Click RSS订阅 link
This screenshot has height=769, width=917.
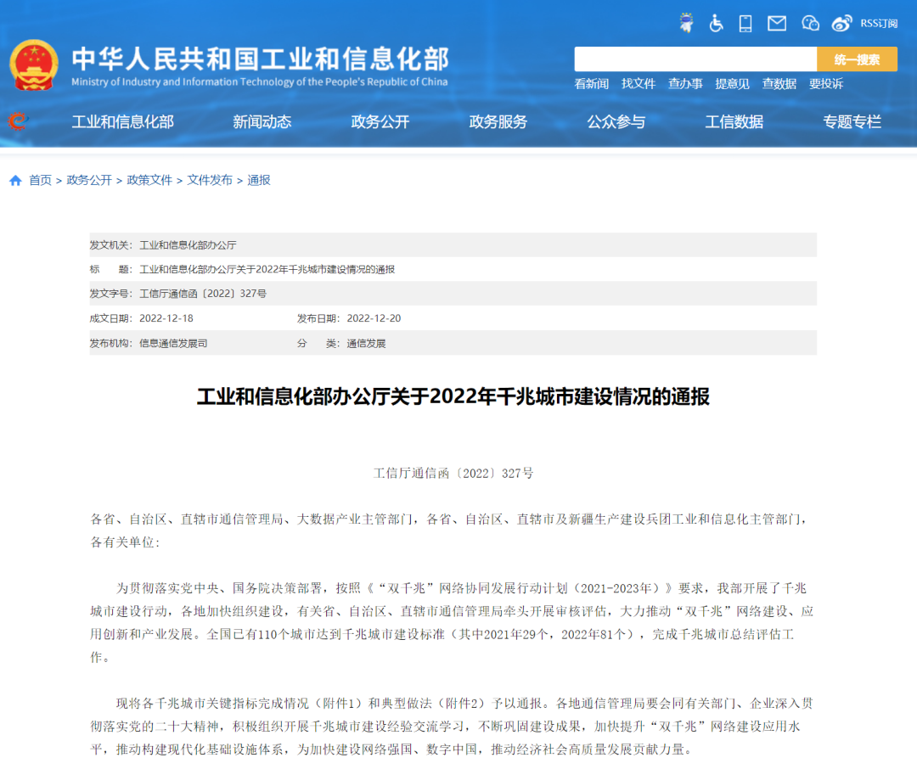coord(879,24)
